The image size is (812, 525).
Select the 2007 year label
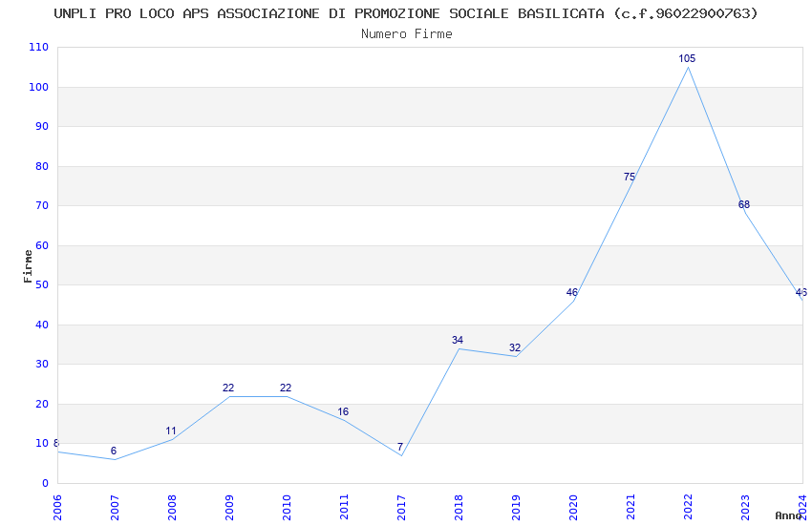coord(115,507)
